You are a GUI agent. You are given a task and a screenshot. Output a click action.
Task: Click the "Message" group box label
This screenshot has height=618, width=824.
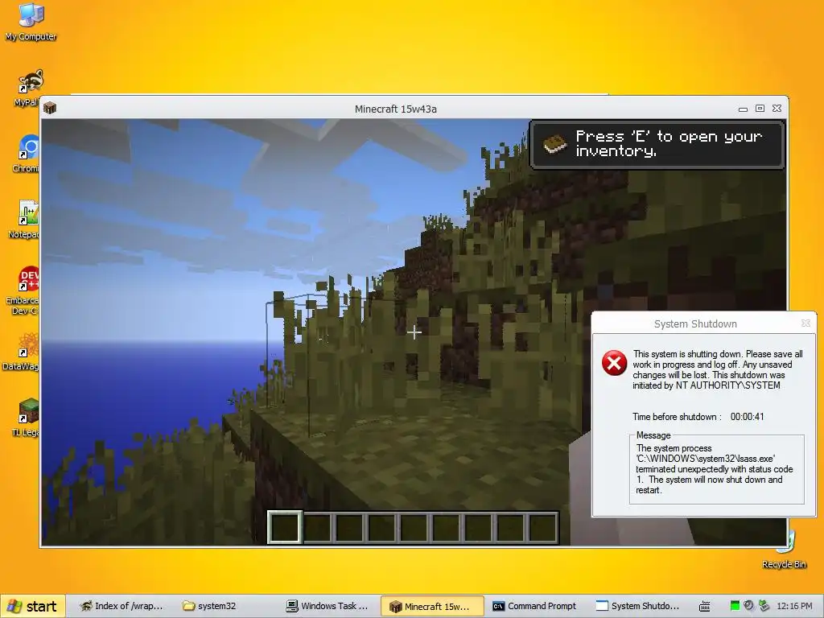[x=653, y=435]
